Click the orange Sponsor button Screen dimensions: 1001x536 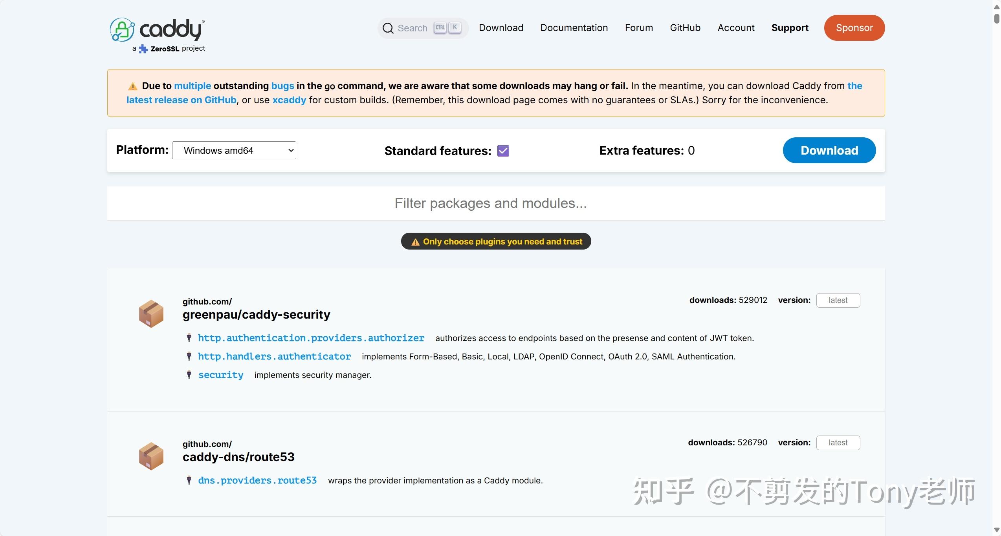coord(854,28)
